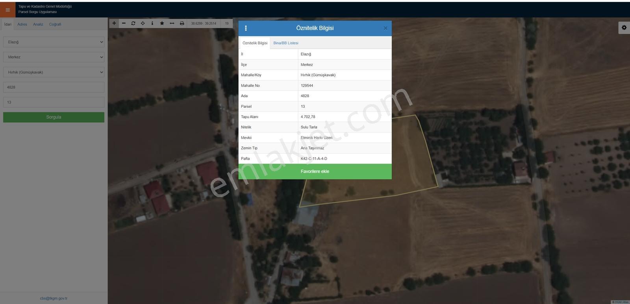Screen dimensions: 630x304
Task: Activate the locate crosshair tool
Action: (143, 23)
